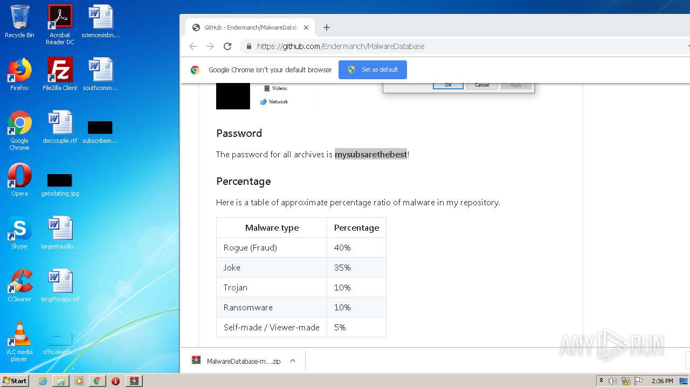Open FileZilla Client shortcut

tap(60, 74)
